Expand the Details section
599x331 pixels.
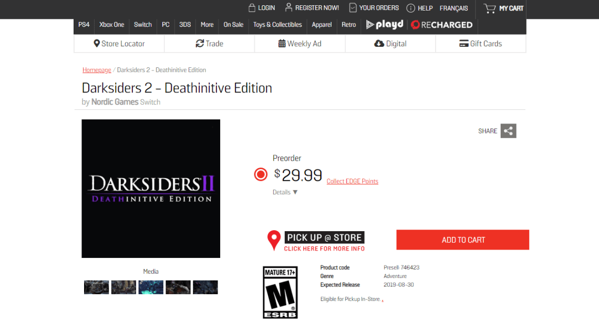tap(284, 192)
